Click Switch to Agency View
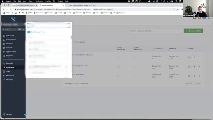 [36, 32]
